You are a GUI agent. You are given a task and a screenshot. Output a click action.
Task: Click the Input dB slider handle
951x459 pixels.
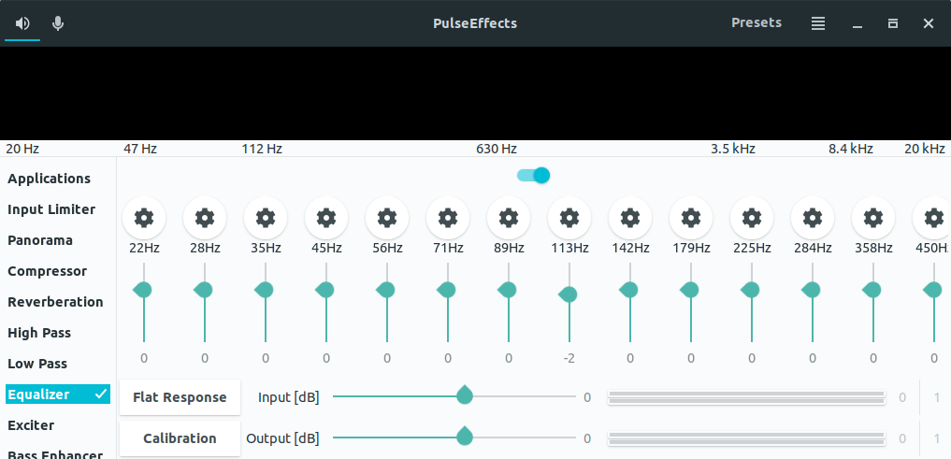pos(465,395)
